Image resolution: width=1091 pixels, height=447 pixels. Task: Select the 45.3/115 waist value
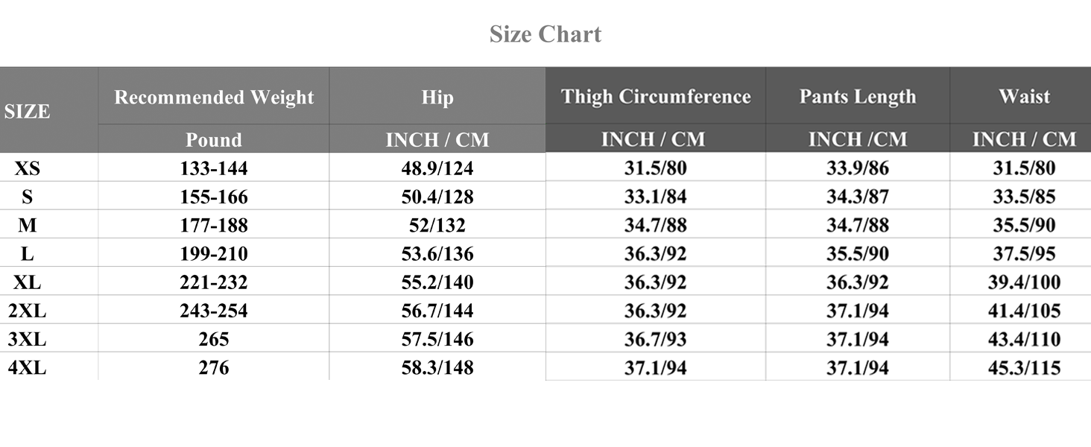pos(1024,368)
